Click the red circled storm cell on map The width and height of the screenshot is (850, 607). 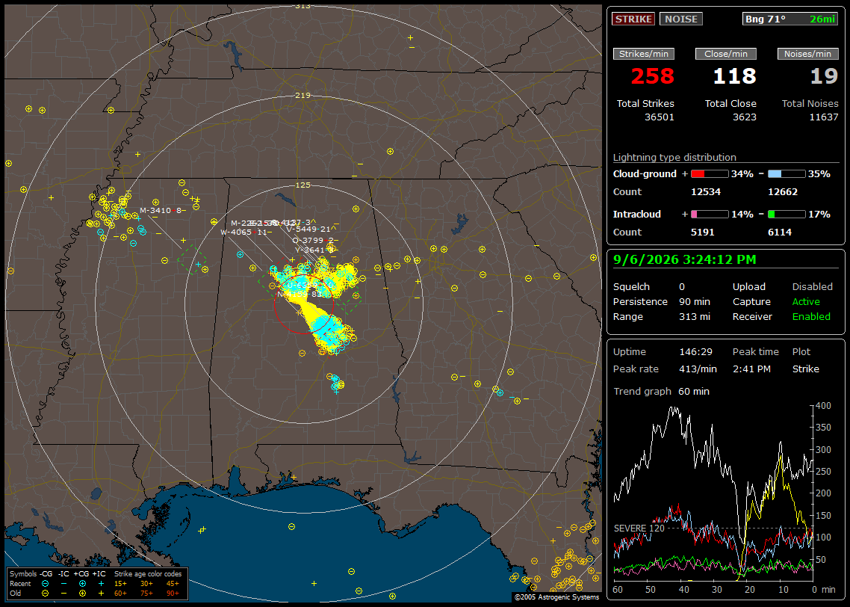(x=303, y=303)
